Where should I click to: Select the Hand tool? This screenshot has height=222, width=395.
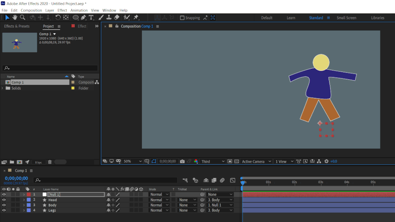[15, 17]
